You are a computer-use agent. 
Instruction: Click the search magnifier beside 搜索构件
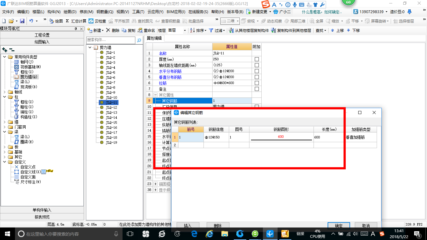pos(139,40)
